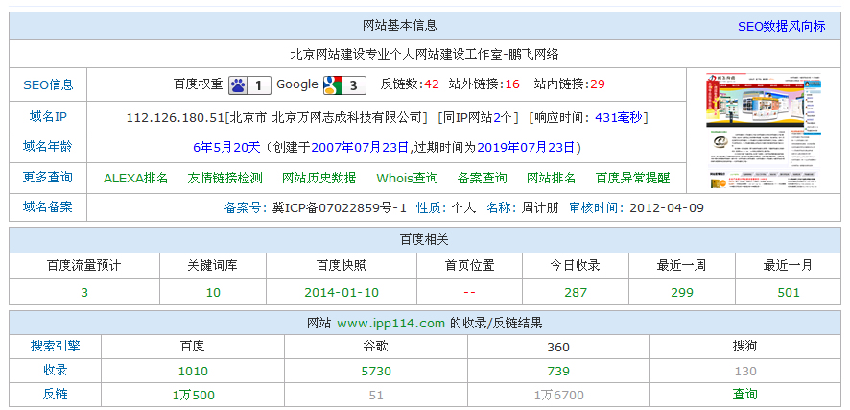Click the 站内链接 count 29
Screen dimensions: 850x410
598,84
